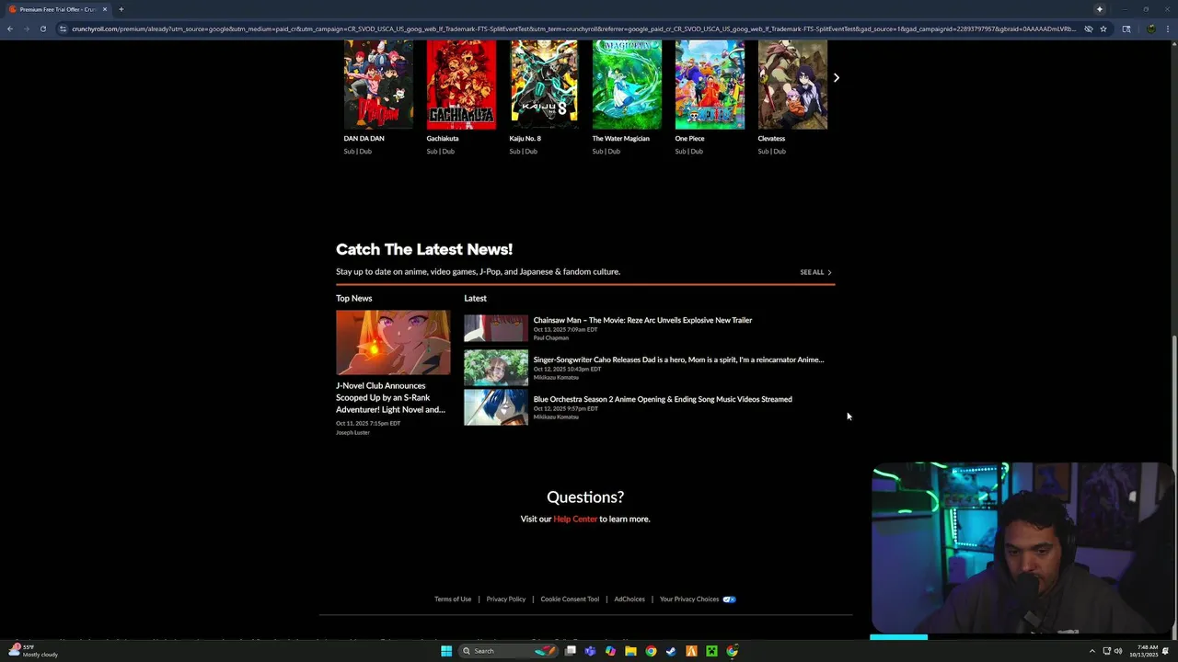Open the J-Novel Club top news image
This screenshot has width=1178, height=662.
[x=393, y=342]
